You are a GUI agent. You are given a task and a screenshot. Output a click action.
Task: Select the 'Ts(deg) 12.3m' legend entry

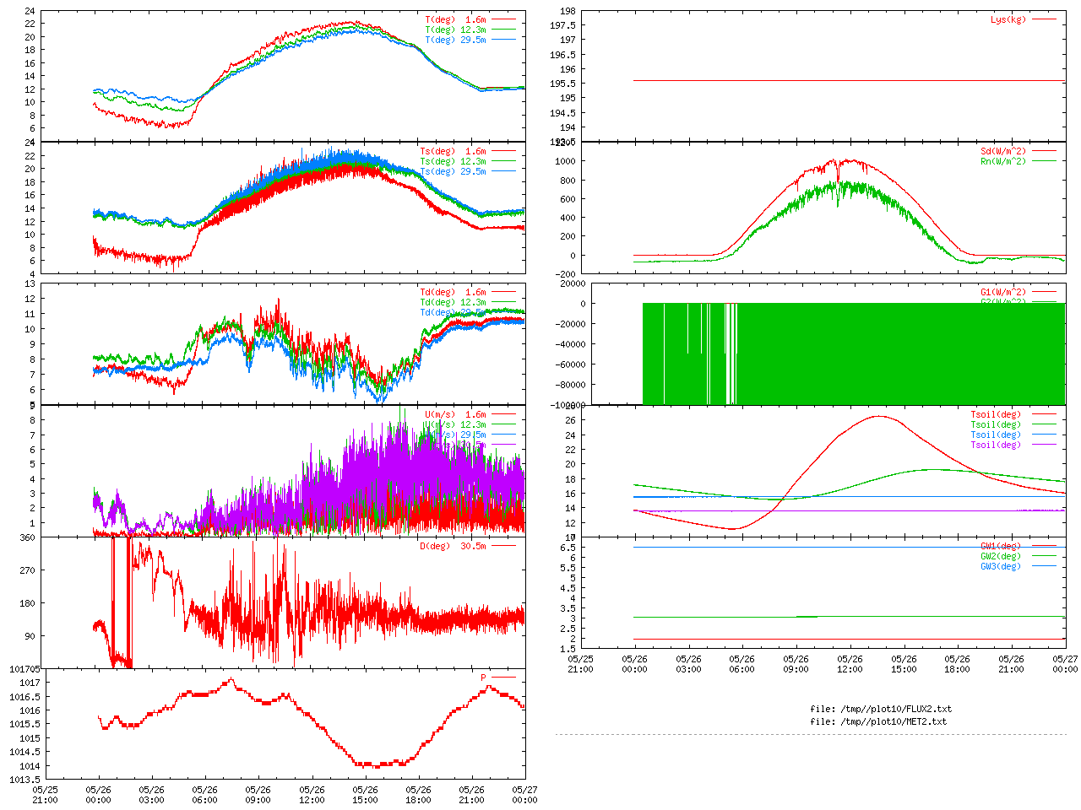coord(454,161)
